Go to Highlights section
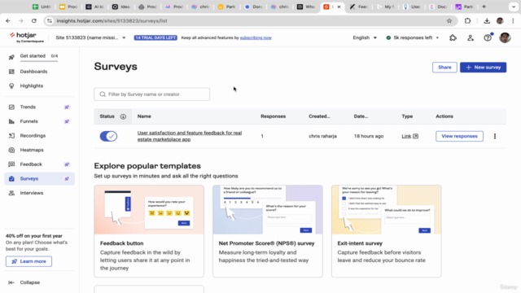 click(x=32, y=85)
